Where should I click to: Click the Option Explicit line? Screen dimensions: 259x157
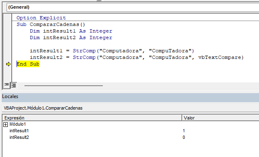41,18
